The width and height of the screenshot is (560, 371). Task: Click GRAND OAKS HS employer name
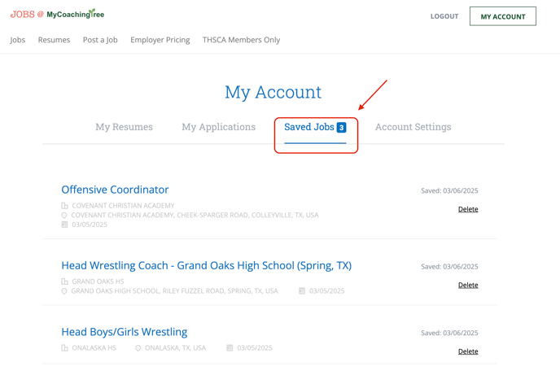coord(98,282)
